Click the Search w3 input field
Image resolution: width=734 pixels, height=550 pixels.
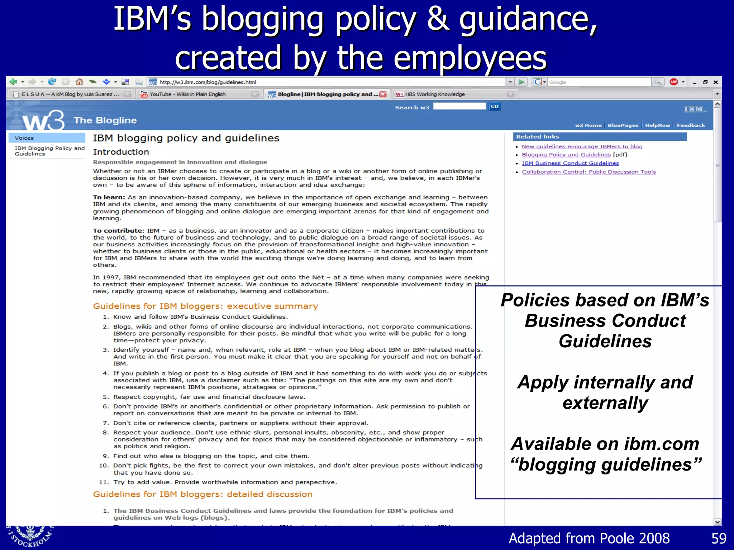459,106
